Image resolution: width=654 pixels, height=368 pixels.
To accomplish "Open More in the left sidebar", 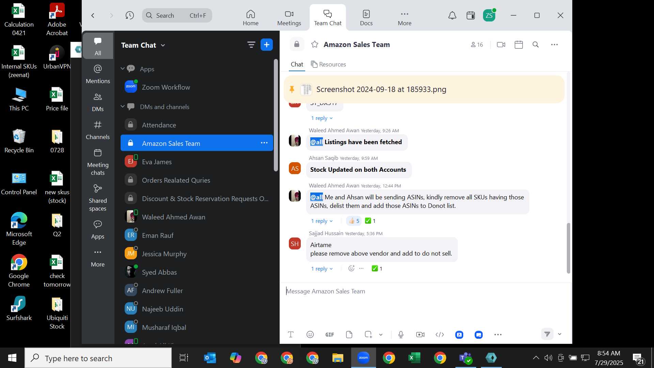I will pyautogui.click(x=98, y=258).
